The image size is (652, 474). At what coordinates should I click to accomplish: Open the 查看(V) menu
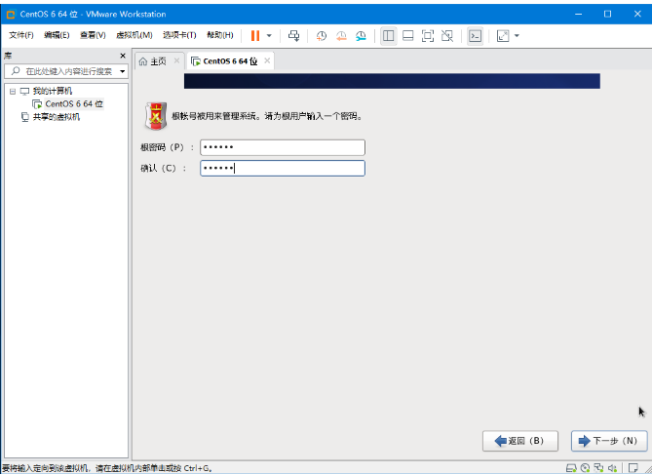pyautogui.click(x=93, y=35)
